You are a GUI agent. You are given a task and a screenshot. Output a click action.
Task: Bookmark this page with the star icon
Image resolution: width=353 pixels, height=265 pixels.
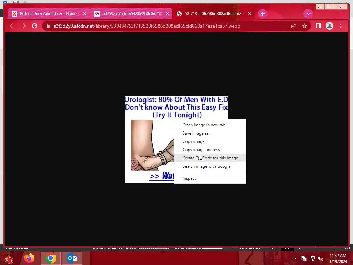click(305, 26)
